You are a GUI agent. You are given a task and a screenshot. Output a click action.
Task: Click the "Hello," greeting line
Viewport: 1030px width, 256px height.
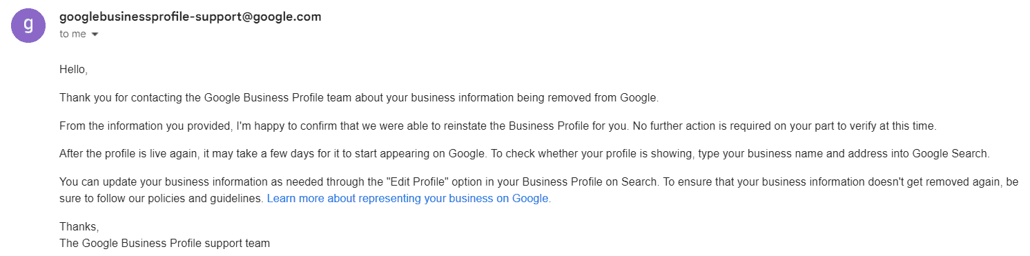pos(74,70)
